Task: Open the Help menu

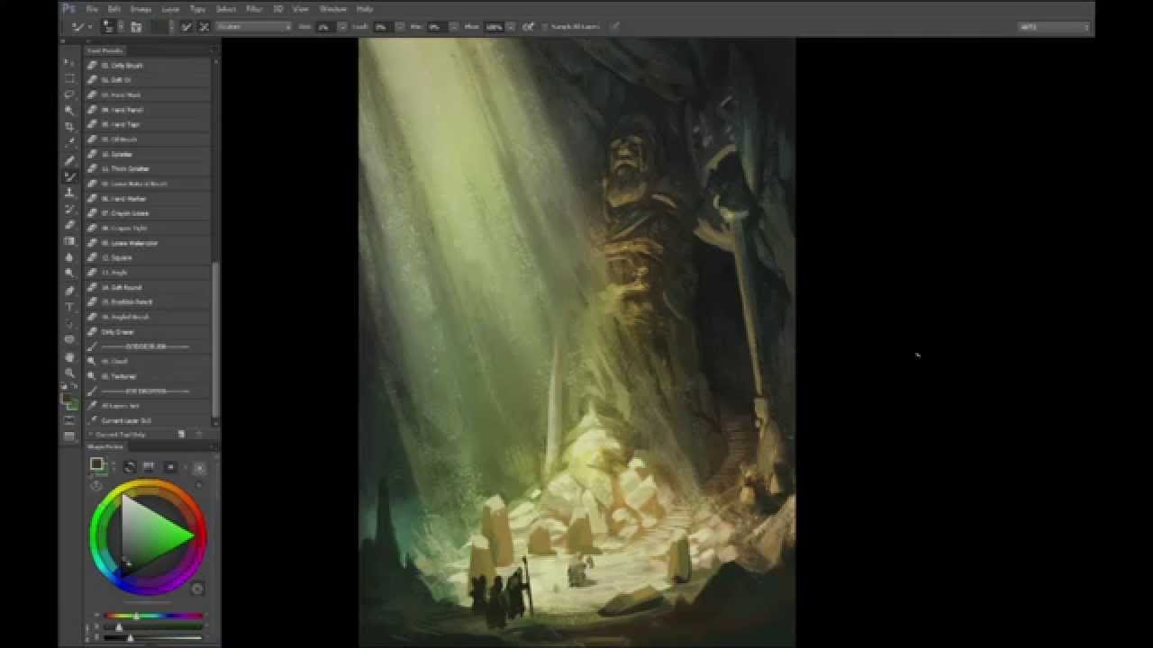Action: [365, 9]
